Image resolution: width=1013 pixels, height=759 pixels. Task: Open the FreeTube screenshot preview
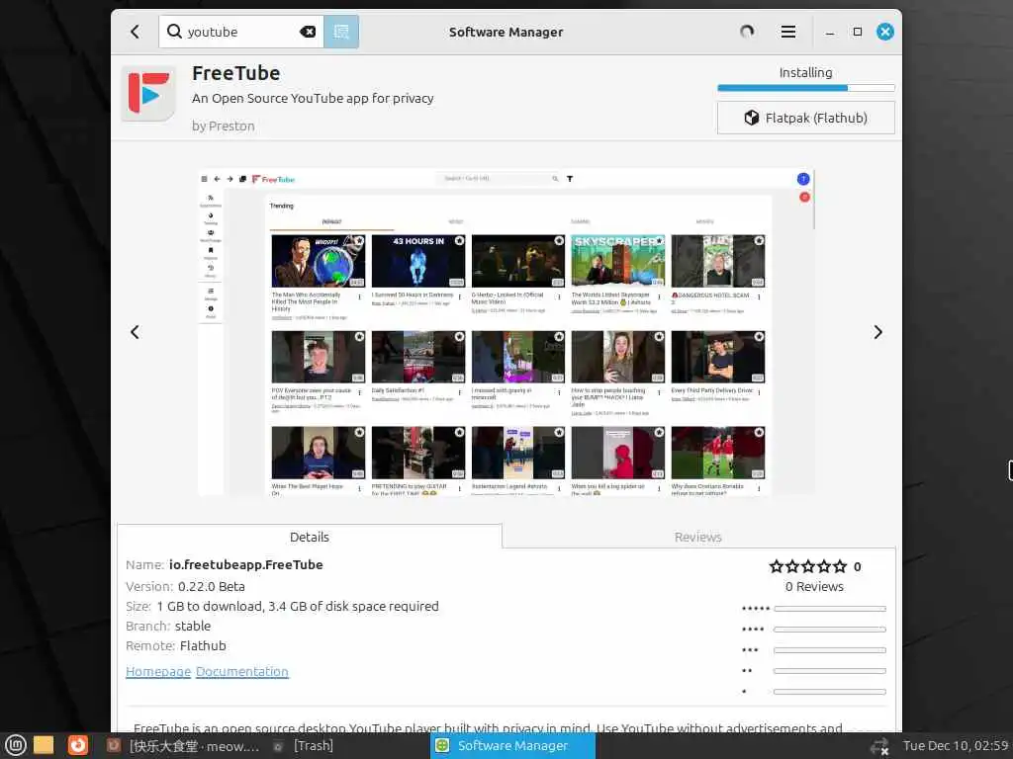pyautogui.click(x=506, y=332)
